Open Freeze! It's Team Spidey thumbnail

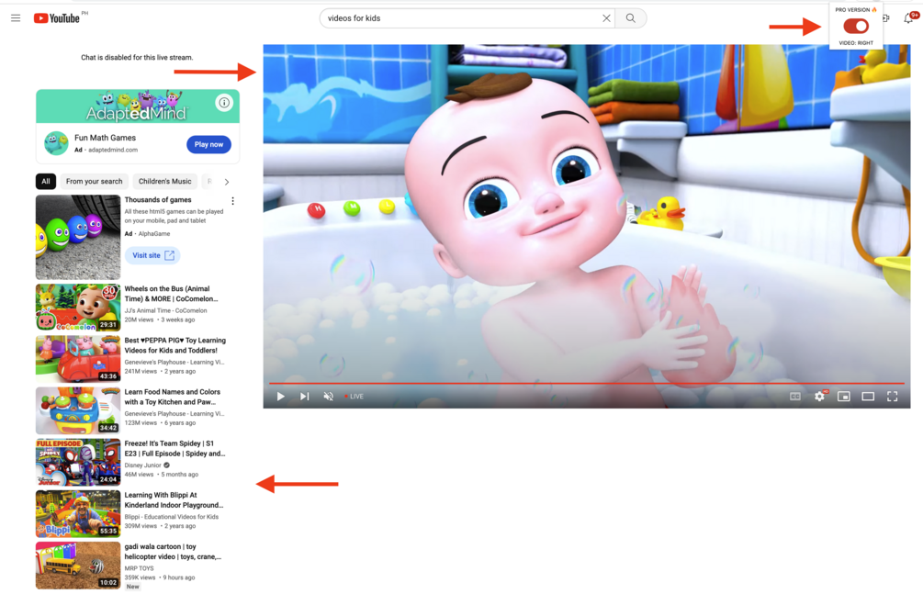(78, 462)
